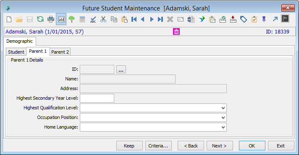Click the 'ID: 18339' text
The width and height of the screenshot is (299, 155).
(x=278, y=32)
